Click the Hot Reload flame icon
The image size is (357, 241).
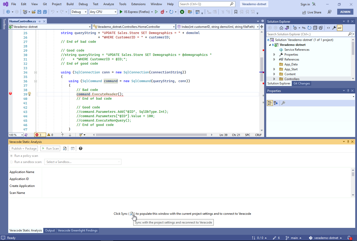(162, 12)
